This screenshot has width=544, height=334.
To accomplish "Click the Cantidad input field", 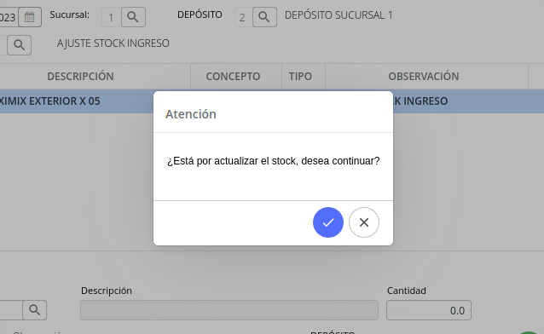I will pyautogui.click(x=429, y=310).
